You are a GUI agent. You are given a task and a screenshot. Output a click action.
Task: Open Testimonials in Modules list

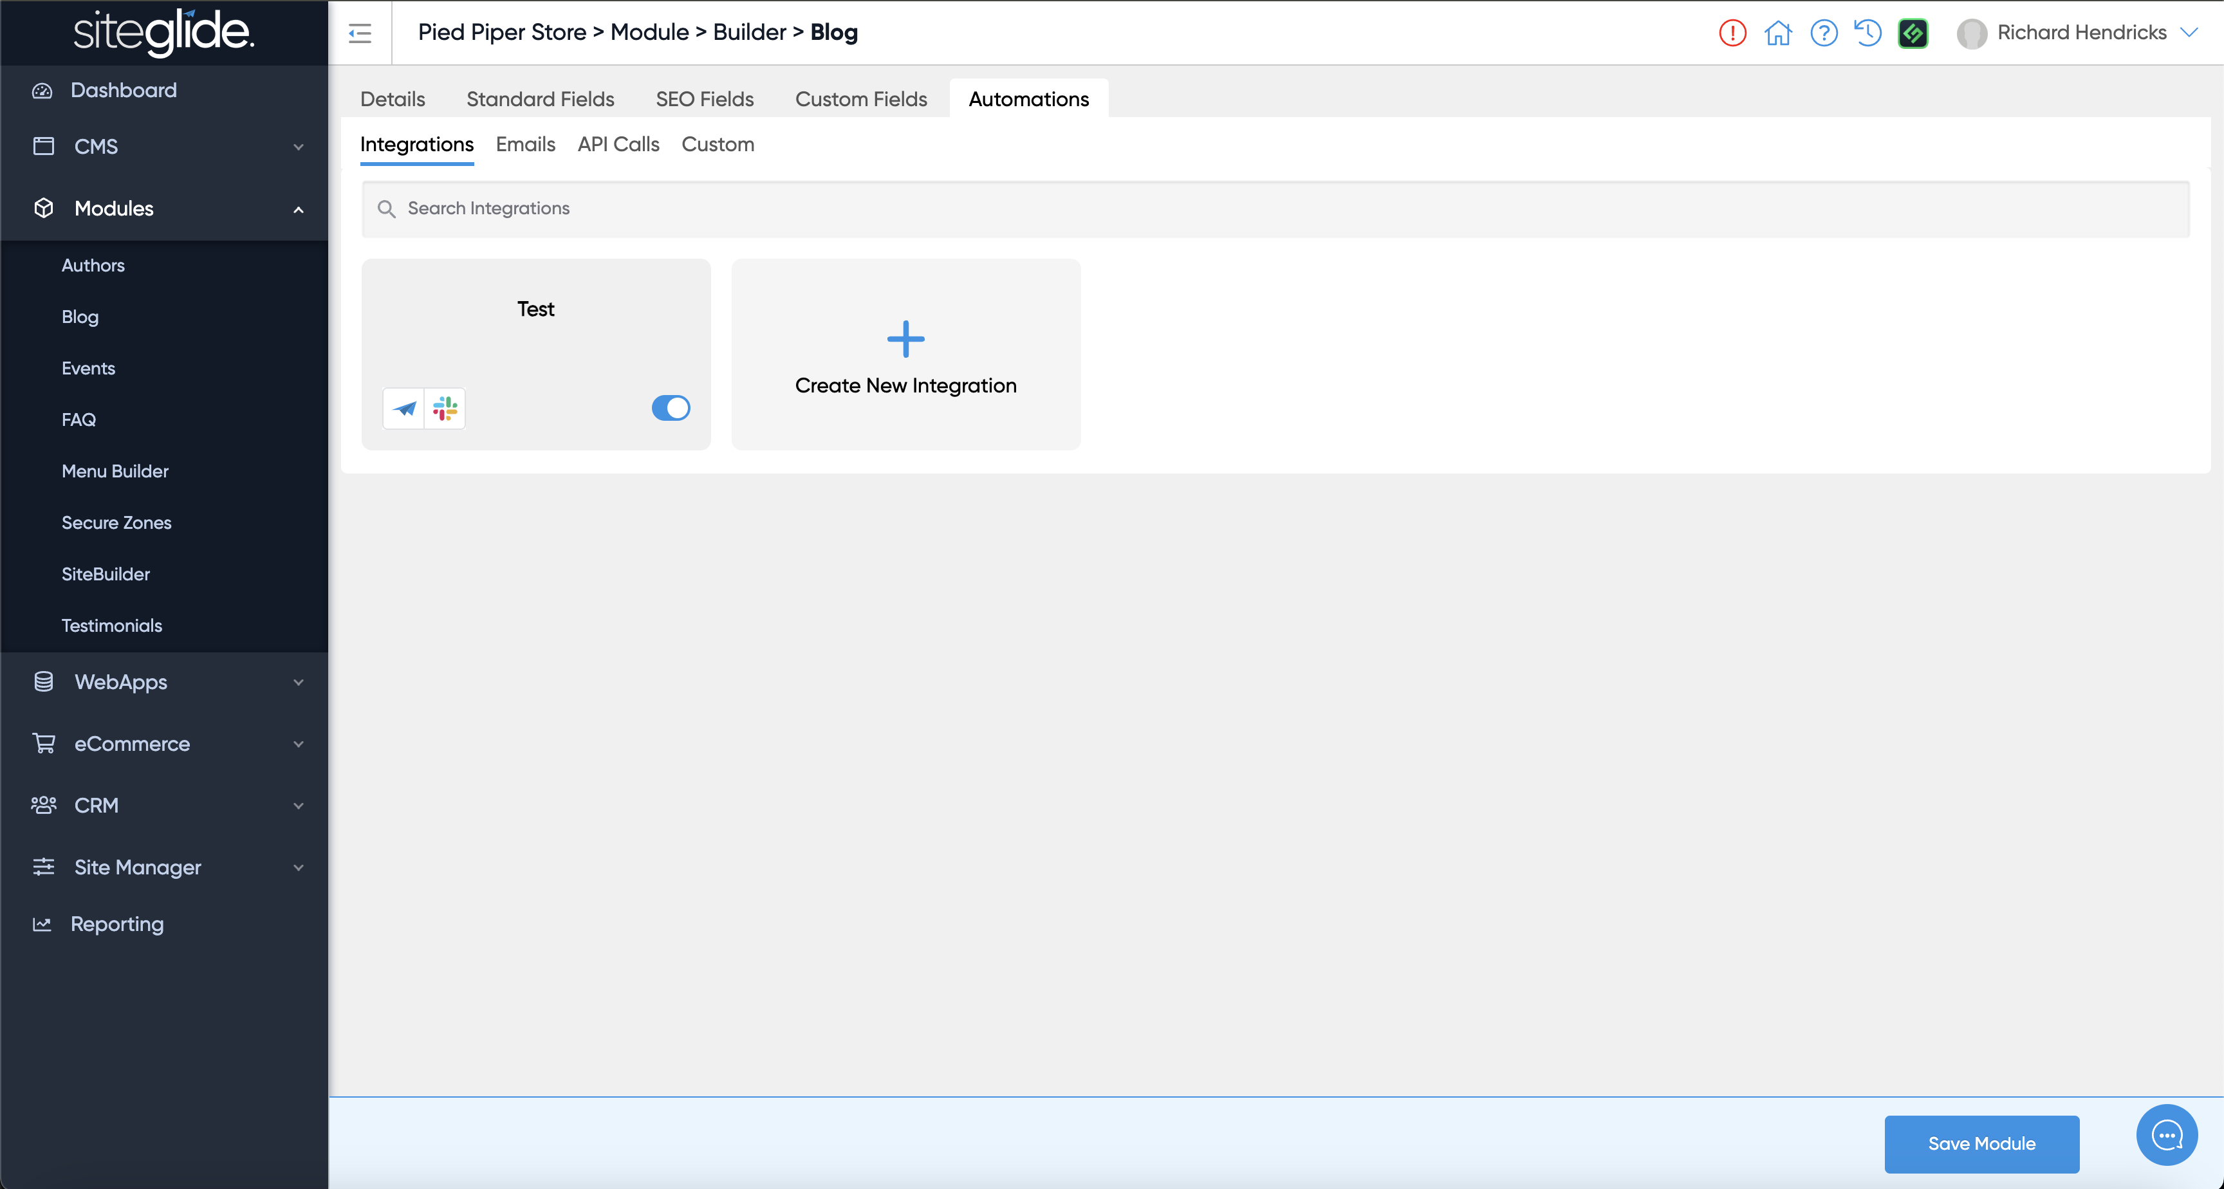pyautogui.click(x=111, y=625)
